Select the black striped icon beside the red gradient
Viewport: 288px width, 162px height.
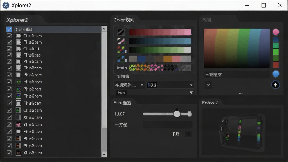(121, 32)
